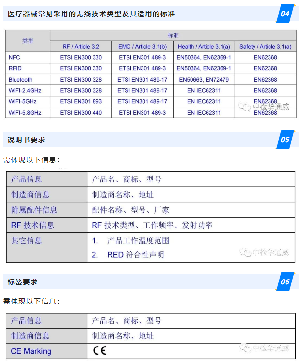Click the CE conformity mark symbol

pyautogui.click(x=99, y=351)
